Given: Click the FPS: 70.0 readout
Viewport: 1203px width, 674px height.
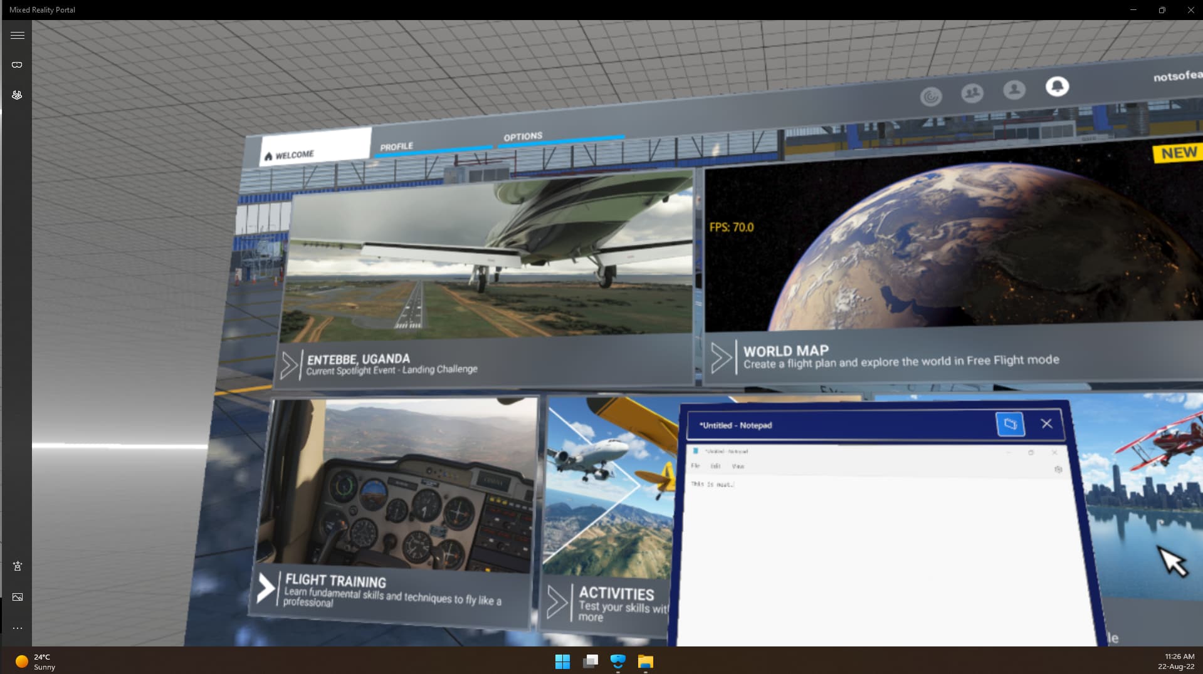Looking at the screenshot, I should point(731,227).
